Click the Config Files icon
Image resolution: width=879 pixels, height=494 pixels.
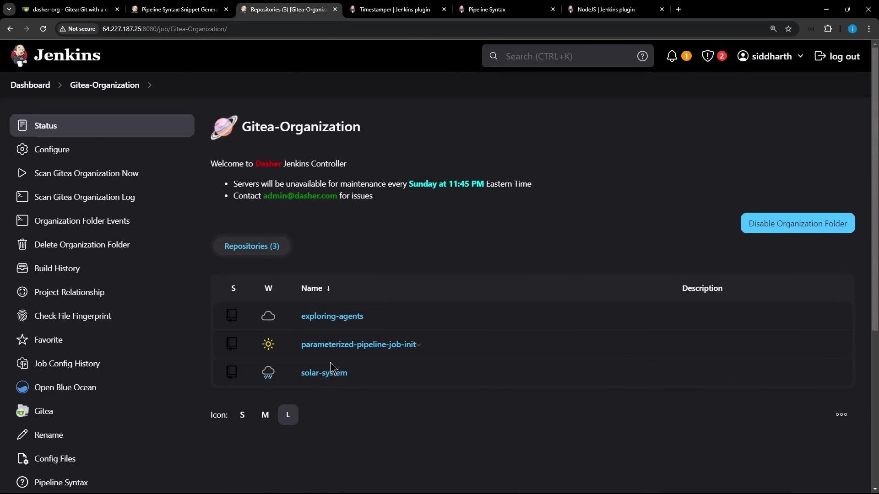(22, 458)
